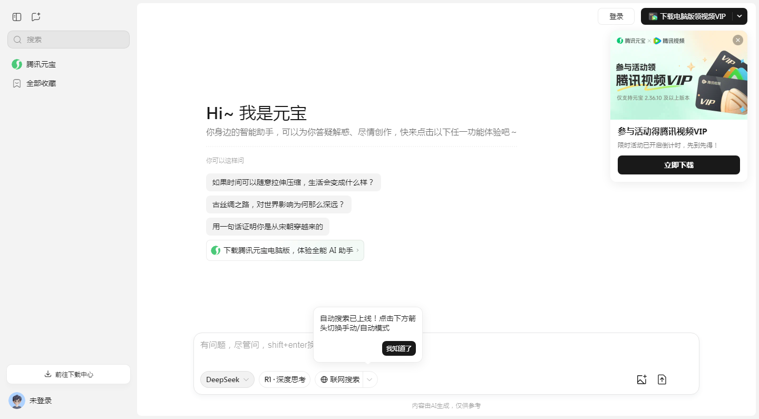Upload a document file
This screenshot has width=759, height=419.
(x=662, y=379)
